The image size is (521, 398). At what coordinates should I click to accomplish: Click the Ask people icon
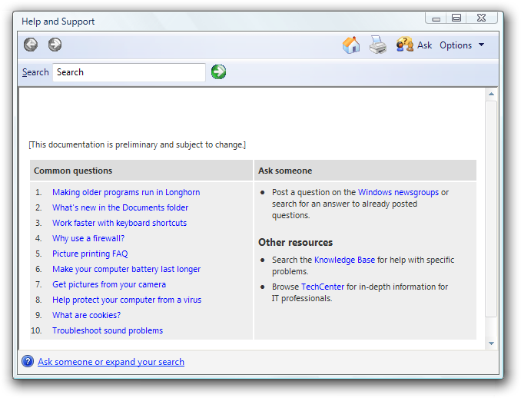pyautogui.click(x=404, y=45)
